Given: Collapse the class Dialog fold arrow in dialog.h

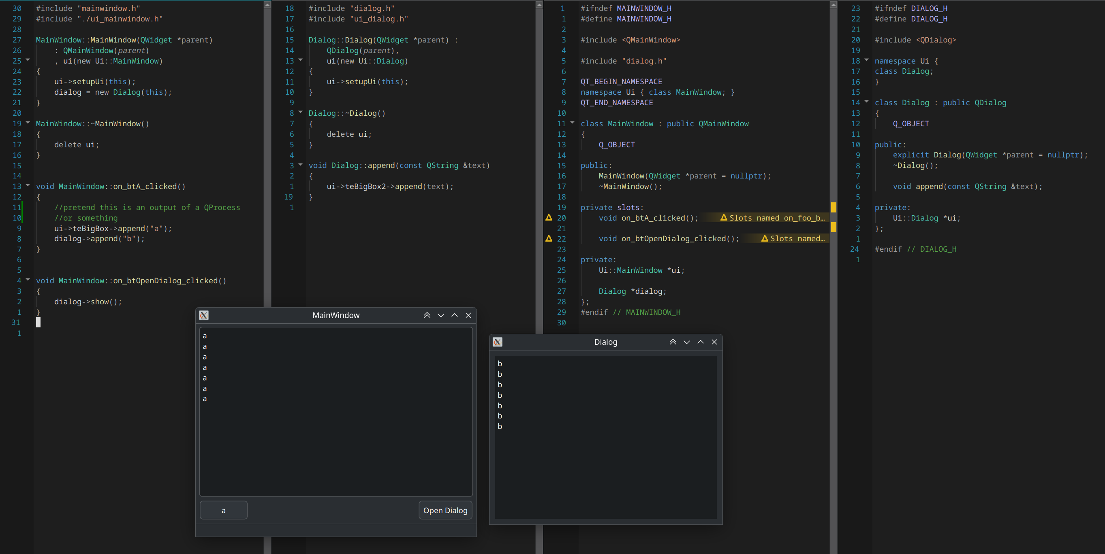Looking at the screenshot, I should [x=866, y=102].
